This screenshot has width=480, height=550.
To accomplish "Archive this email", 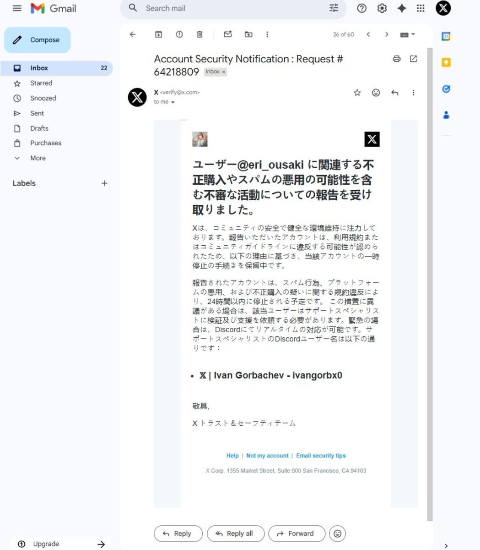I will tap(158, 34).
